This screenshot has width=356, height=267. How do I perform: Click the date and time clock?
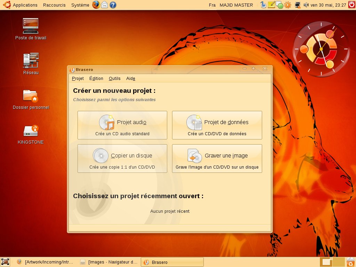[328, 5]
